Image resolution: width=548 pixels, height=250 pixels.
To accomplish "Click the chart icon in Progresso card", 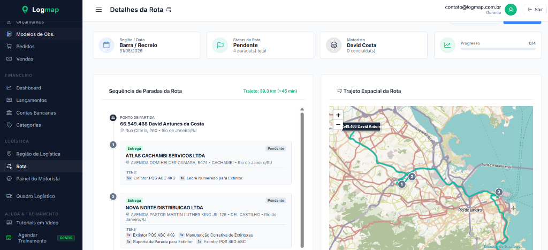I will pyautogui.click(x=447, y=45).
